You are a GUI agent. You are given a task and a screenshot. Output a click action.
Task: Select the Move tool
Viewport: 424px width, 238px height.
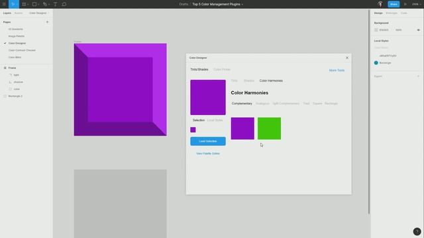pos(13,4)
